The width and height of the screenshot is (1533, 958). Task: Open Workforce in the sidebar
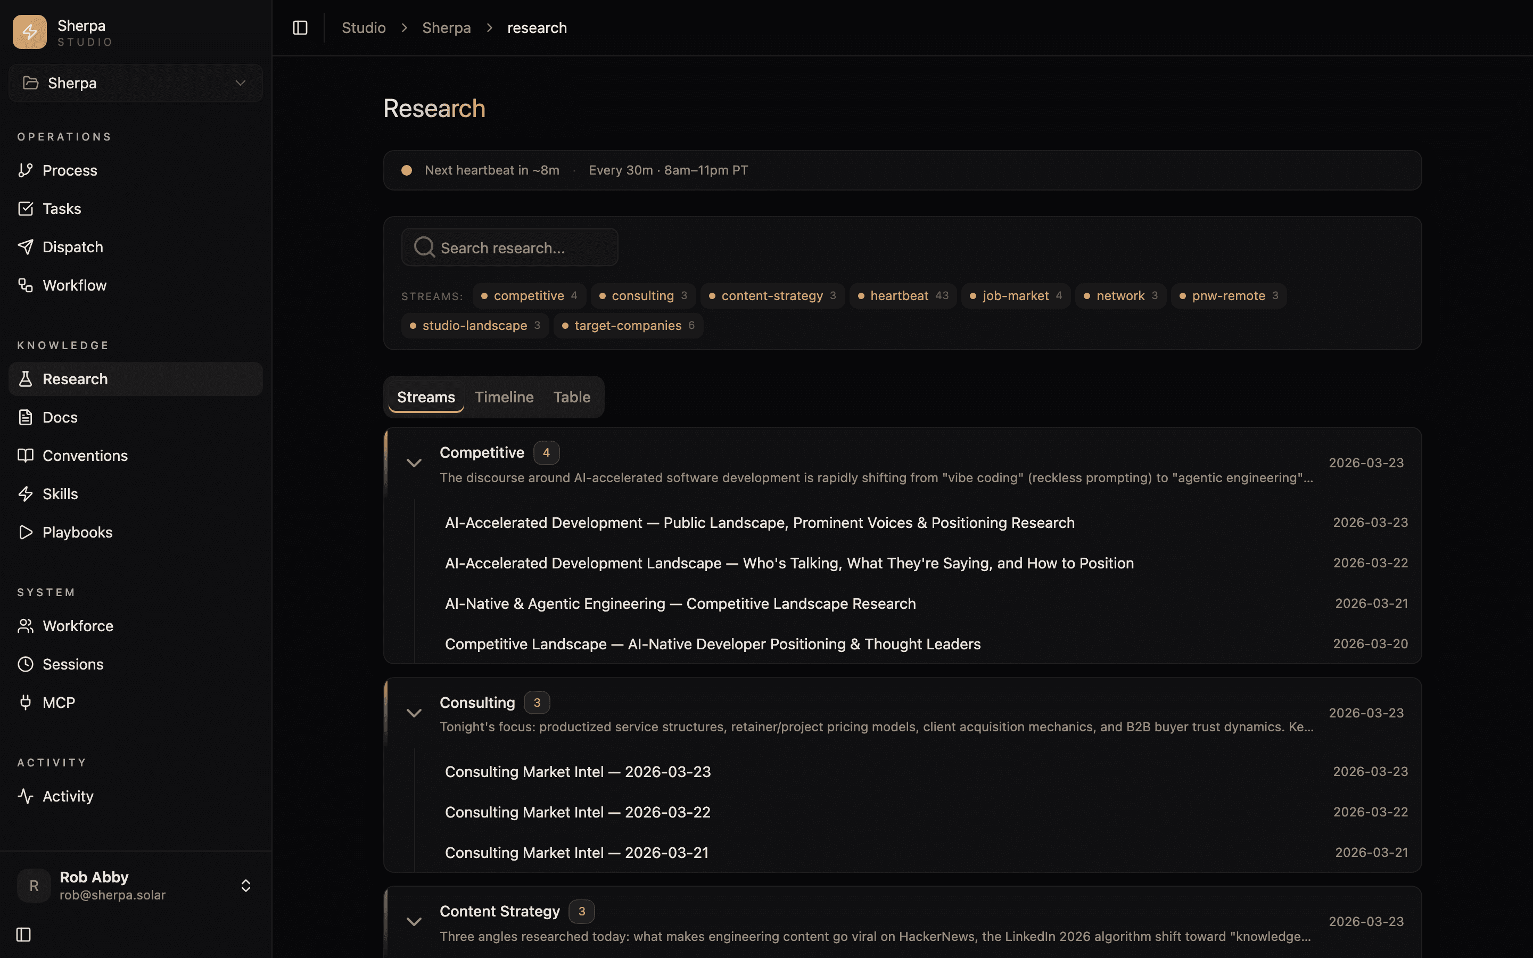point(136,626)
